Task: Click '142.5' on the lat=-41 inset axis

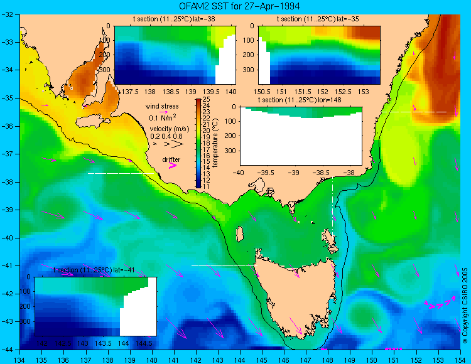Action: coord(62,343)
